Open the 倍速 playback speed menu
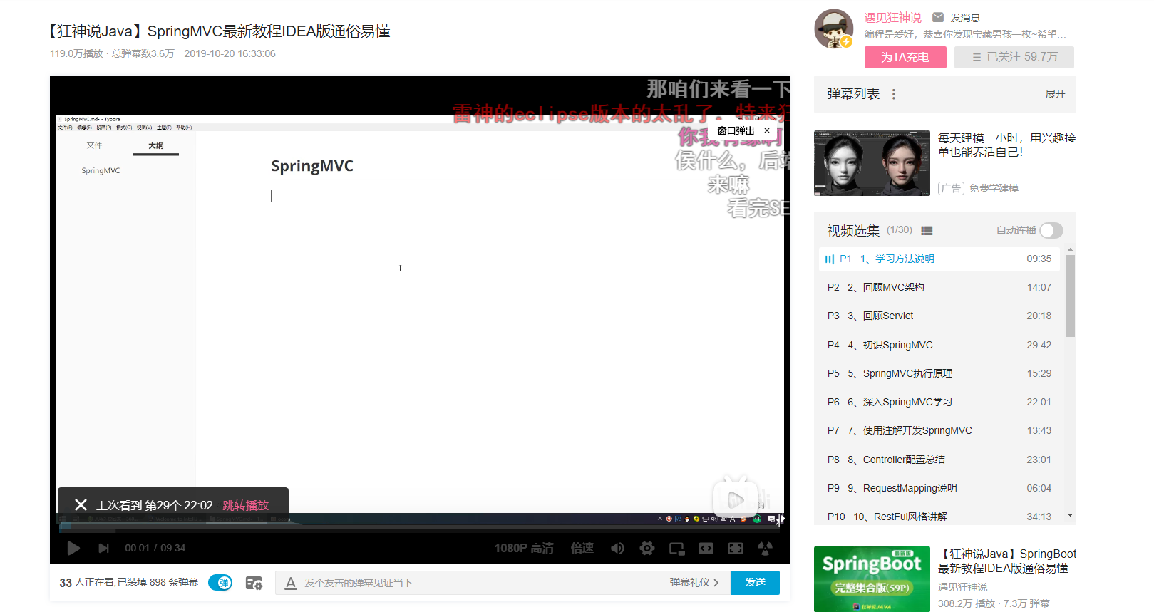 pos(582,548)
